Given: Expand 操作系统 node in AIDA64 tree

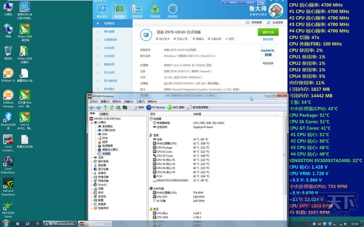Looking at the screenshot, I should [x=92, y=161].
